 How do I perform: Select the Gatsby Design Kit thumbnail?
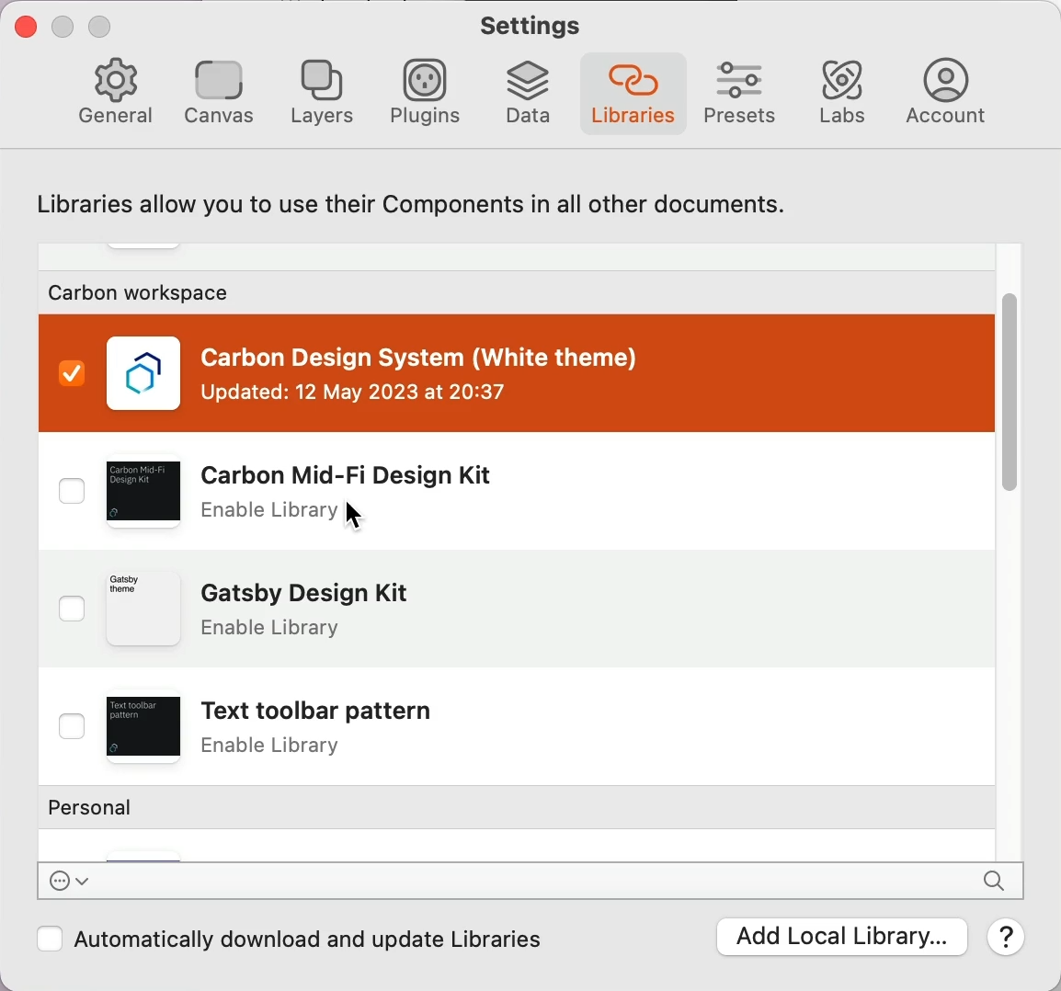point(143,609)
